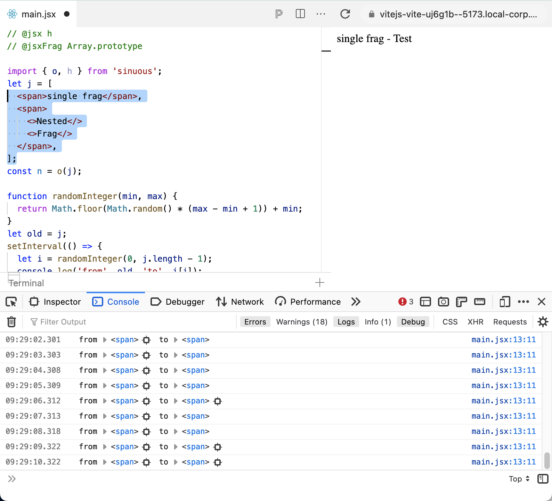Expand first span at 09:29:10.322
The image size is (552, 501).
[105, 462]
